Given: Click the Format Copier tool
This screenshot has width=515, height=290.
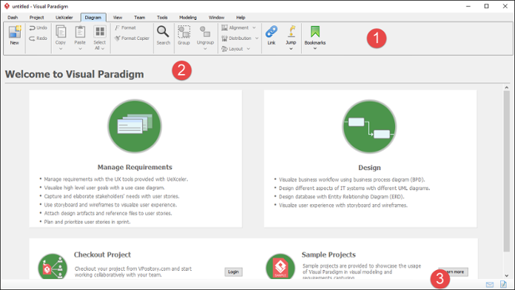Looking at the screenshot, I should [x=132, y=38].
